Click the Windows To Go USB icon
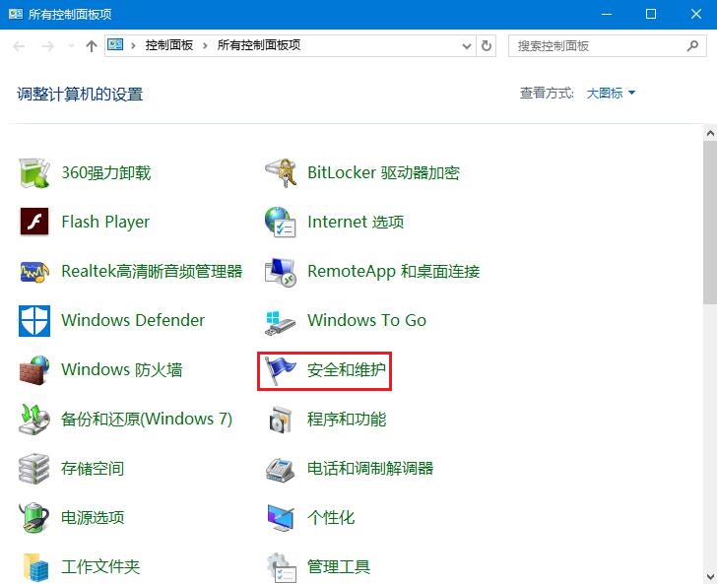This screenshot has width=717, height=584. pyautogui.click(x=281, y=323)
